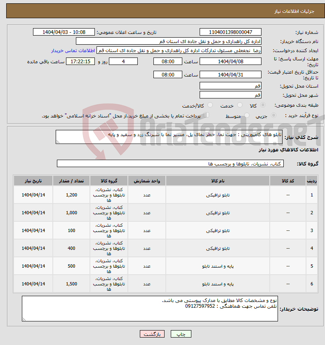The height and width of the screenshot is (345, 325).
Task: Click the ردیف column header
Action: (312, 181)
